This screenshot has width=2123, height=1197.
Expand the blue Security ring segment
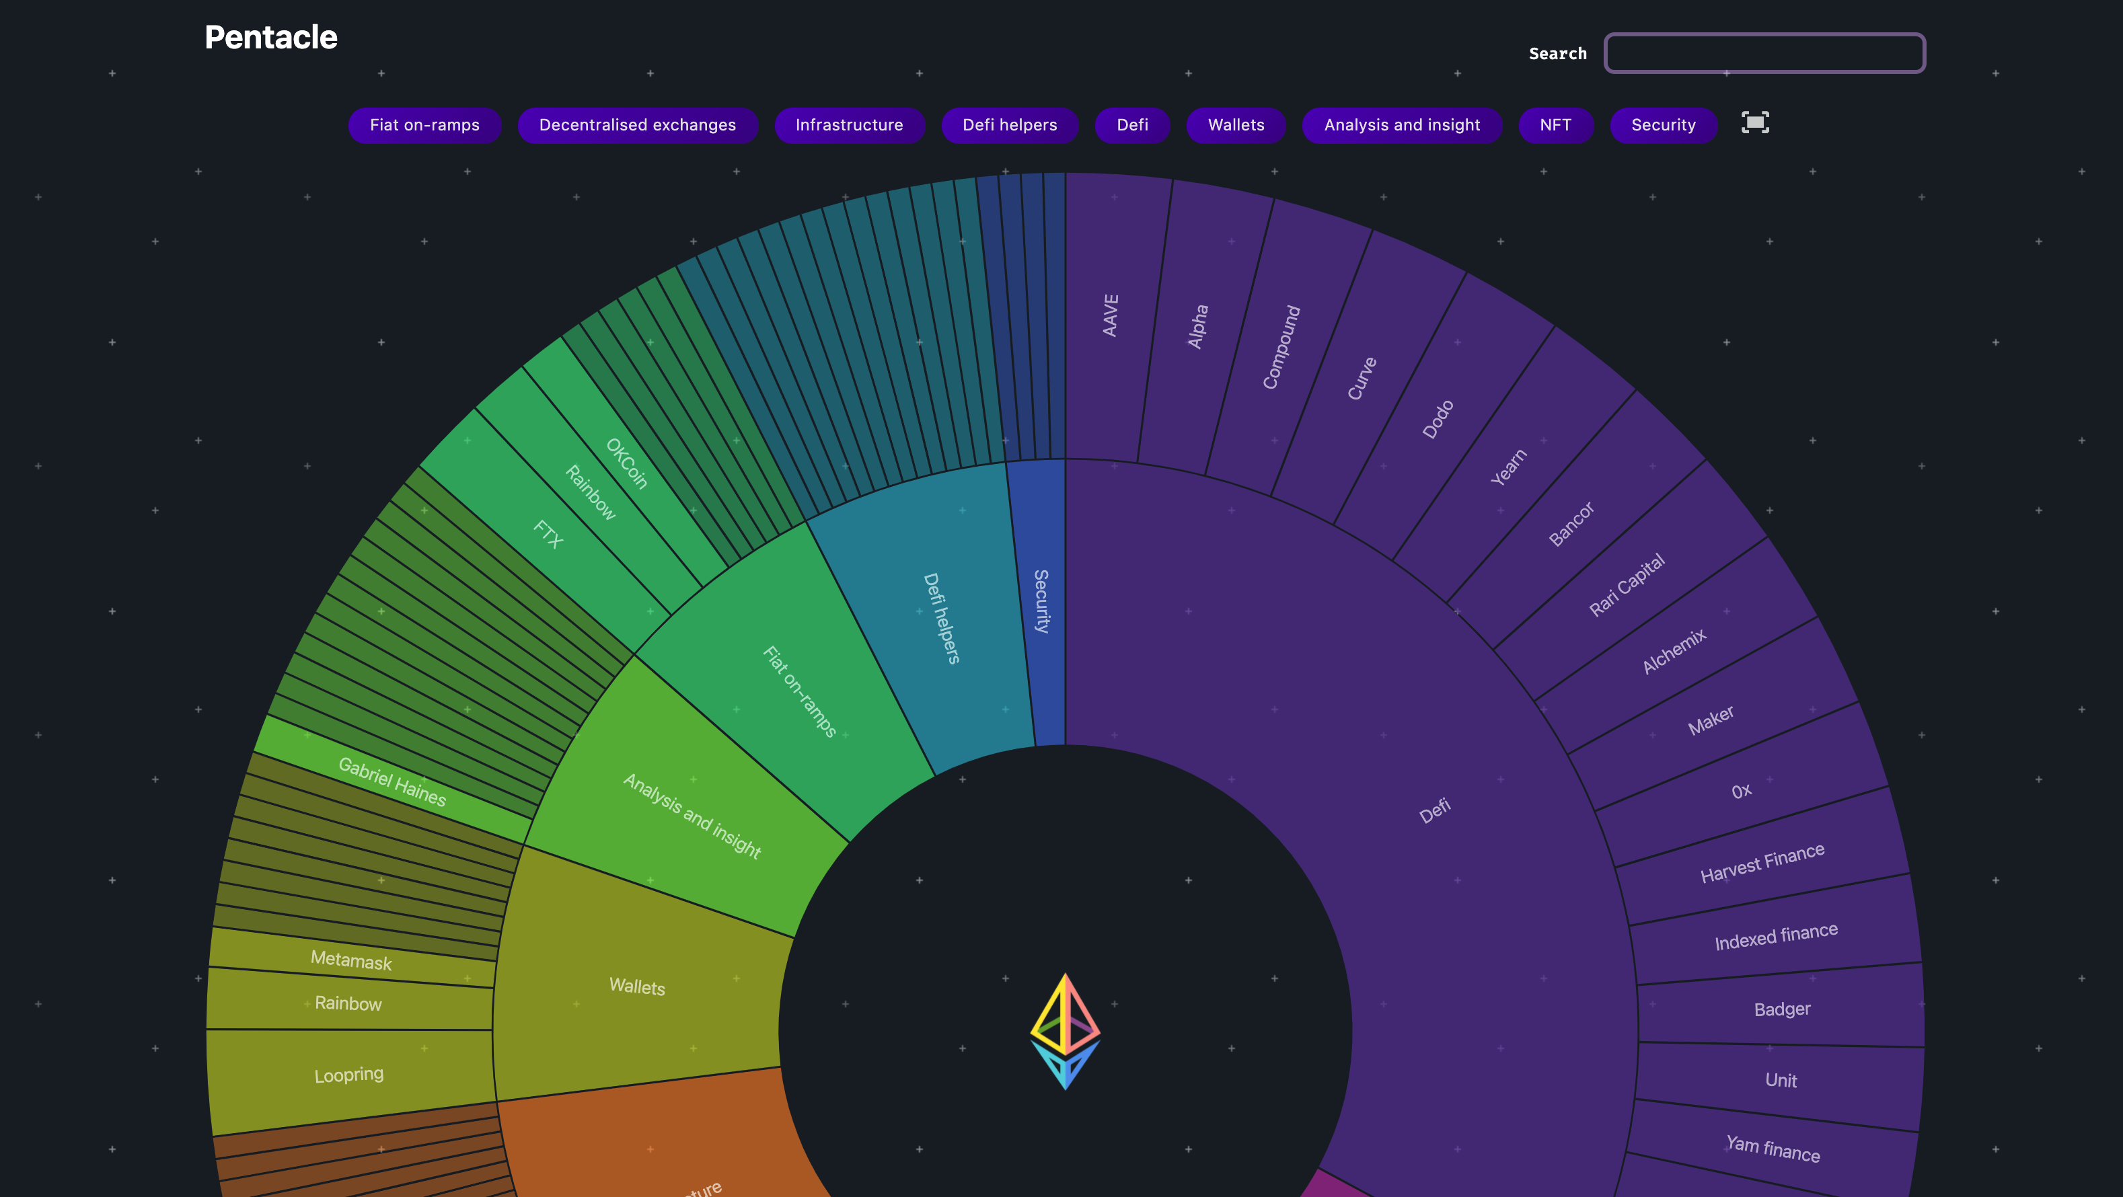[1041, 601]
